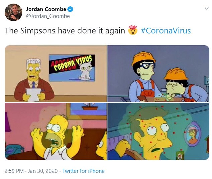Click the Jan 30, 2020 date
The width and height of the screenshot is (212, 179).
tap(43, 171)
